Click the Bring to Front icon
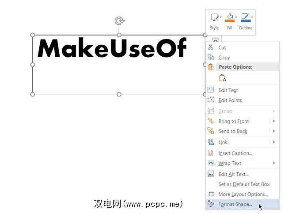The height and width of the screenshot is (214, 296). (x=211, y=121)
